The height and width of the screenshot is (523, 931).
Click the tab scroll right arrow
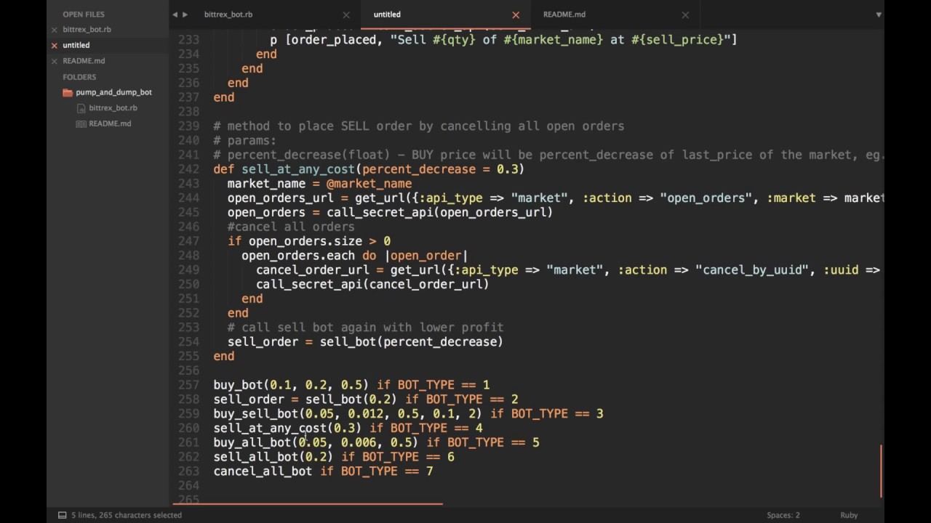[185, 15]
